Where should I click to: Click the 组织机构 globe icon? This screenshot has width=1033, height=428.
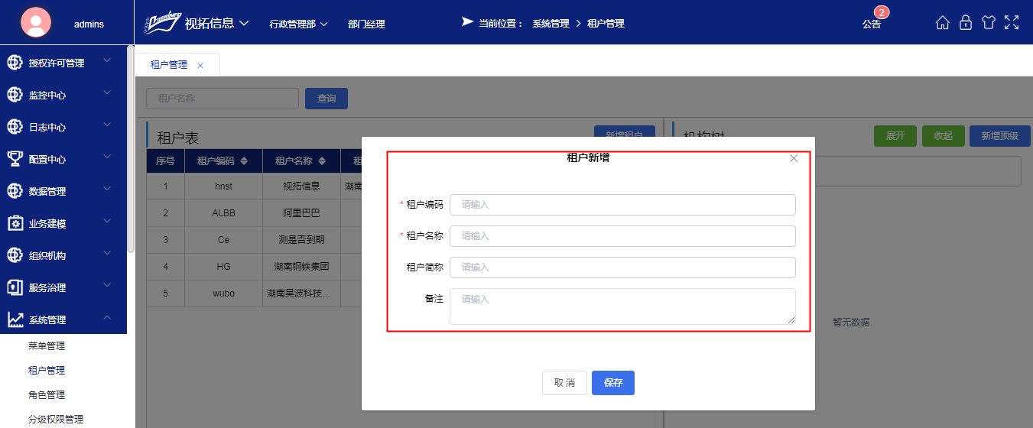(15, 255)
